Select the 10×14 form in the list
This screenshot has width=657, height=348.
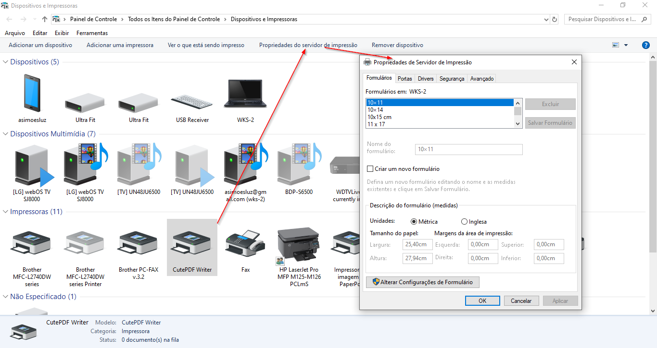(x=440, y=110)
